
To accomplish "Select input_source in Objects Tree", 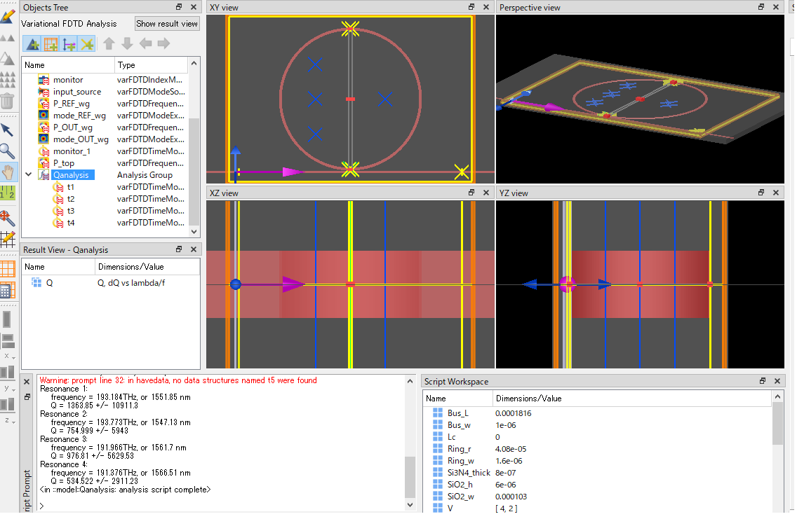I will (x=76, y=92).
